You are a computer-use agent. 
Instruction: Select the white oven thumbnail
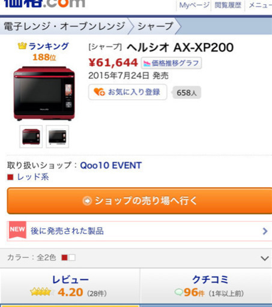(x=58, y=137)
